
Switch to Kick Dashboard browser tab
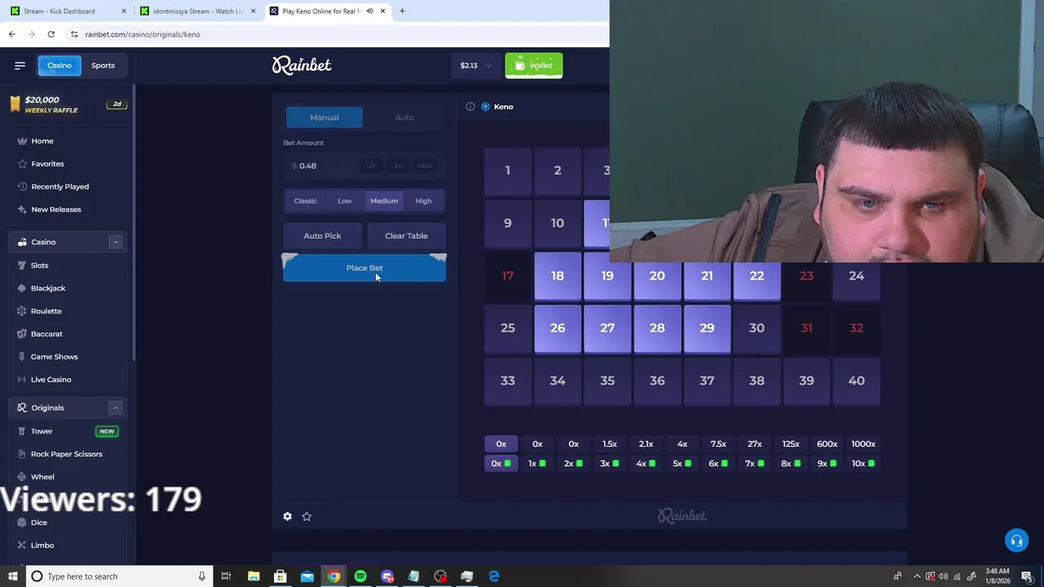pos(68,11)
